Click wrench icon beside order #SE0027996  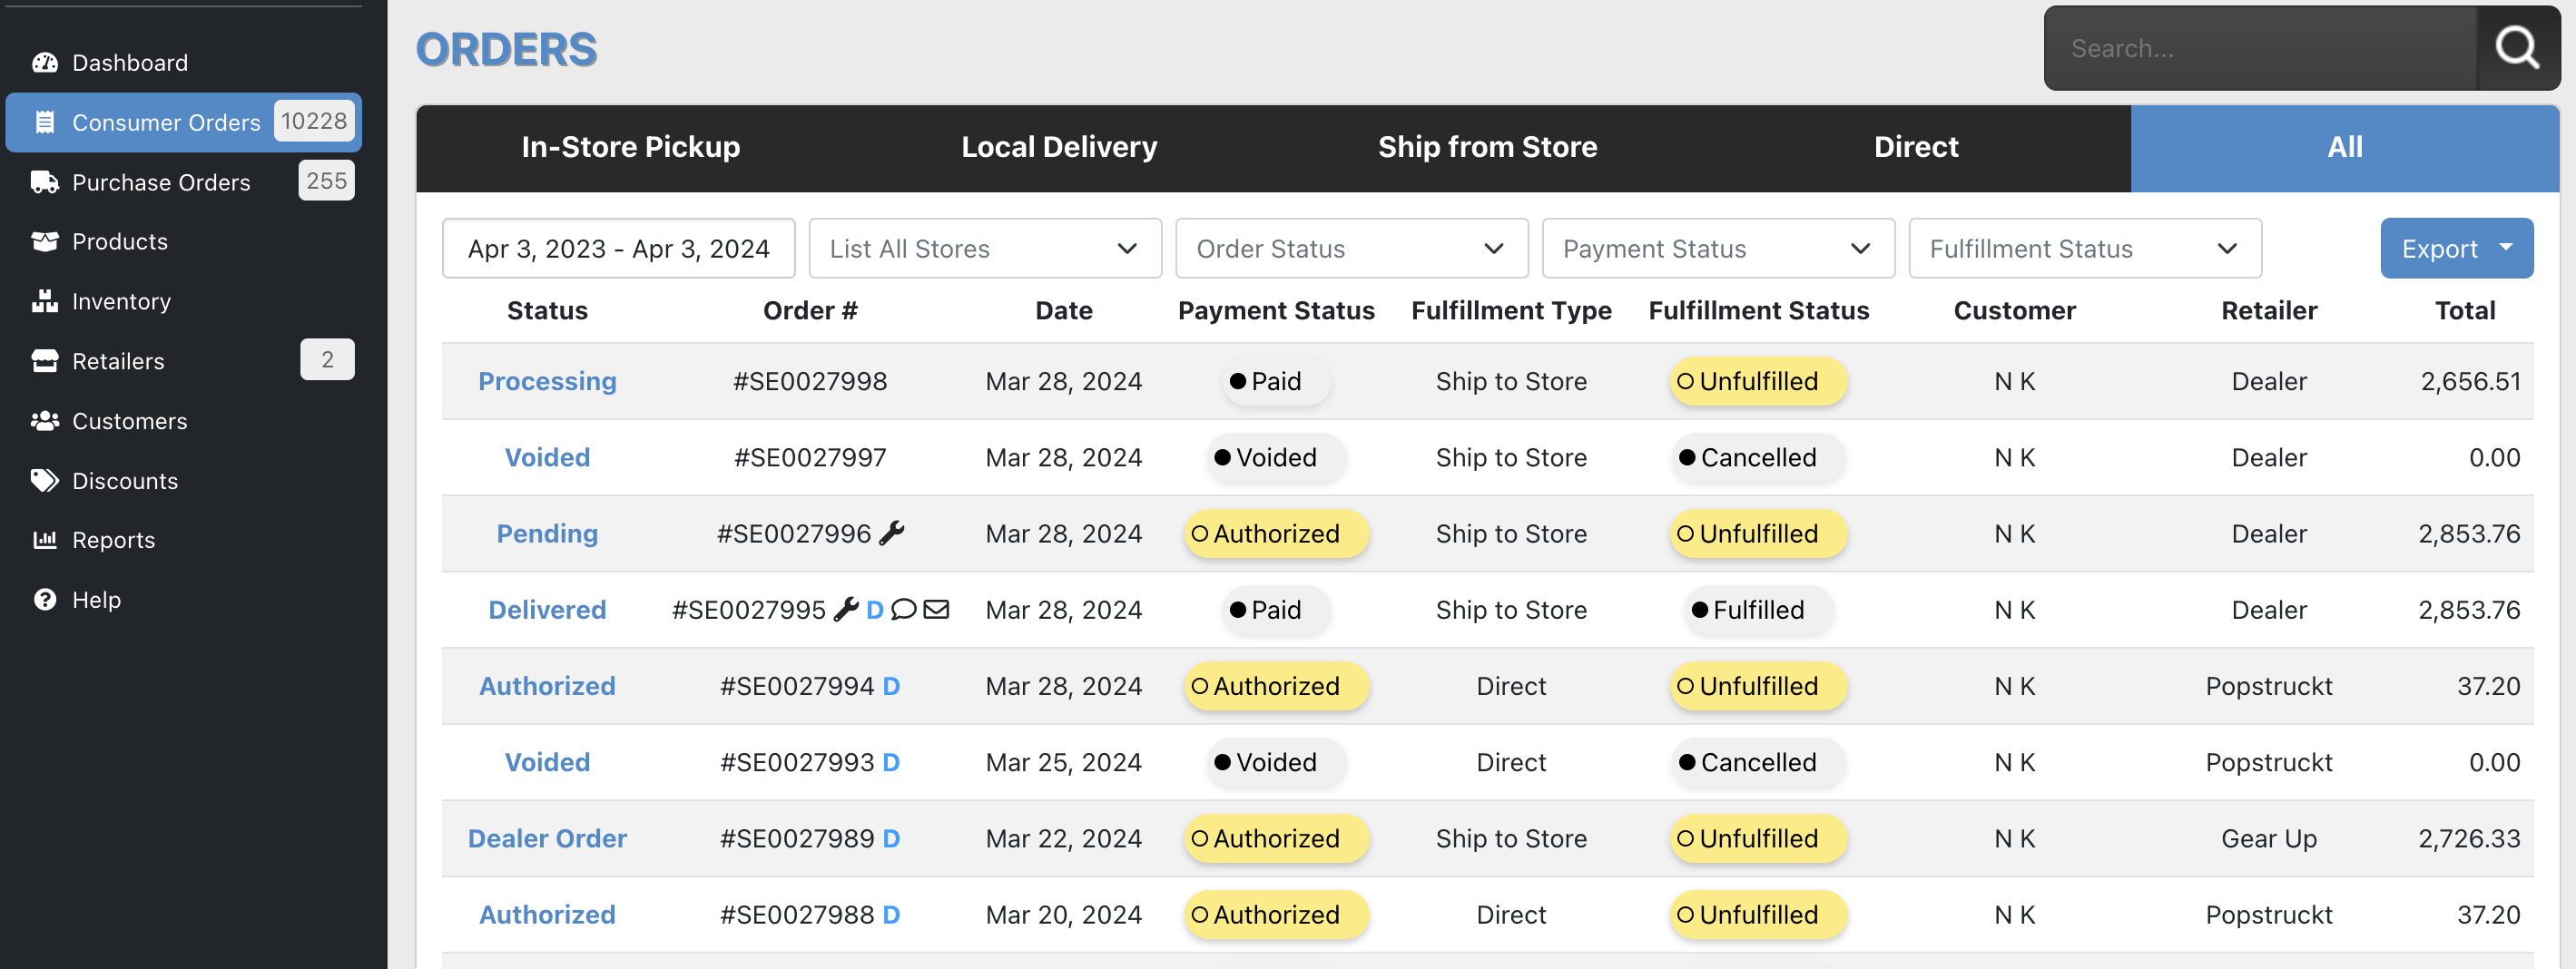click(x=892, y=533)
